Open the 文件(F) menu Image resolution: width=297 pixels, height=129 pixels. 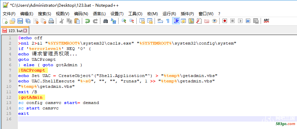click(x=9, y=14)
